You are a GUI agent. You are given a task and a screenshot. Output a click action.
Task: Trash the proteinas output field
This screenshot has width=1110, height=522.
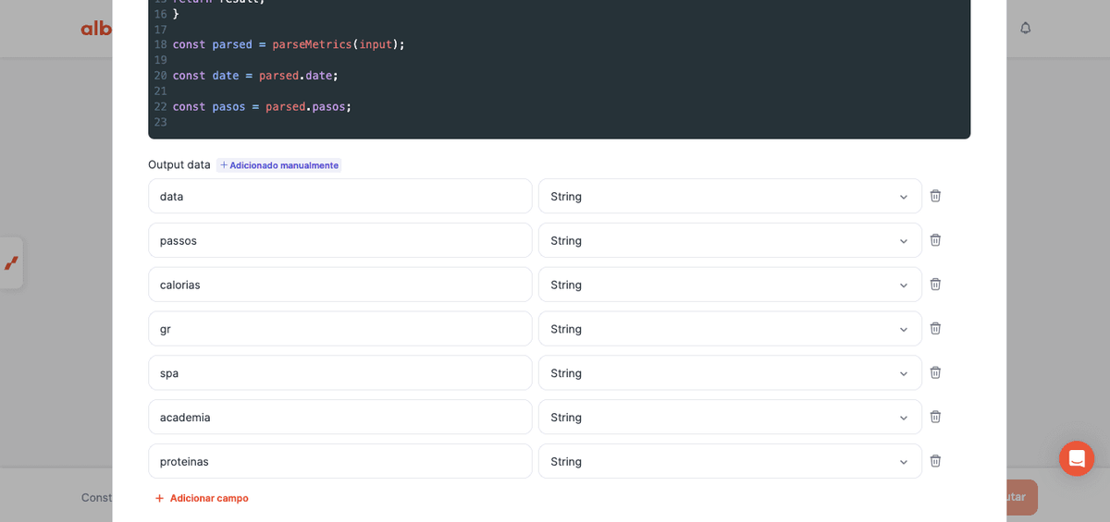(x=935, y=461)
